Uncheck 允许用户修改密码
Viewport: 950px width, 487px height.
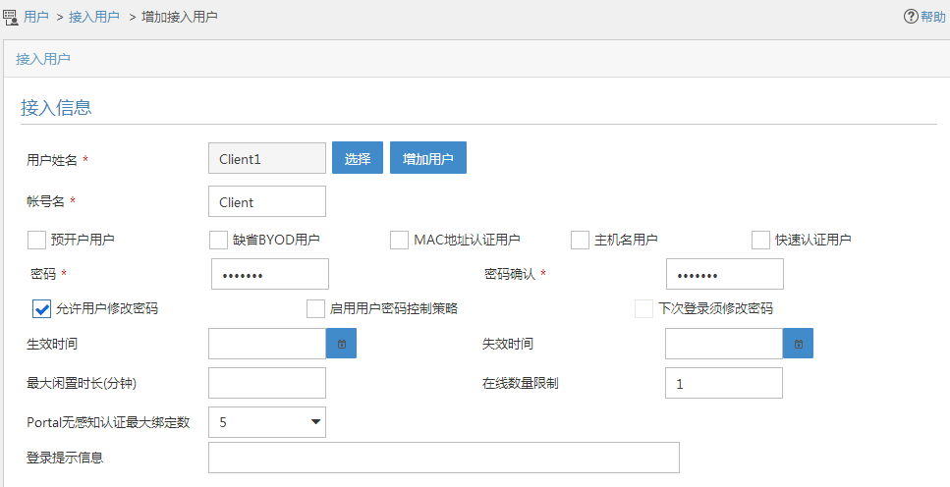click(41, 308)
